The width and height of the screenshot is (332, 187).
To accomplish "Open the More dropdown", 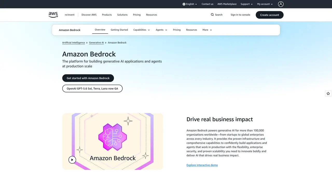I will (x=207, y=30).
